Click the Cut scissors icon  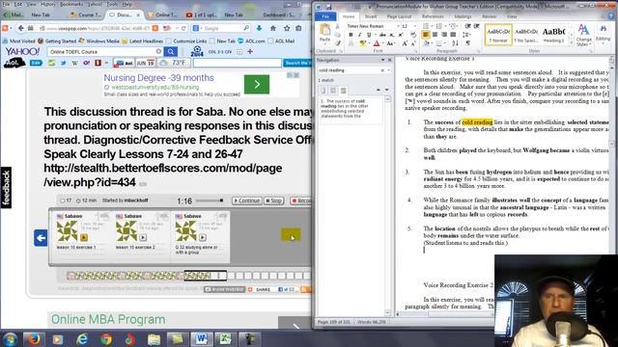(337, 26)
